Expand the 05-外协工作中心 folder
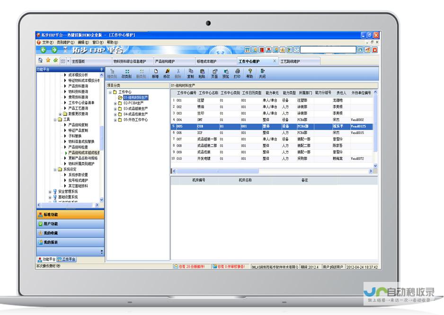 (115, 120)
